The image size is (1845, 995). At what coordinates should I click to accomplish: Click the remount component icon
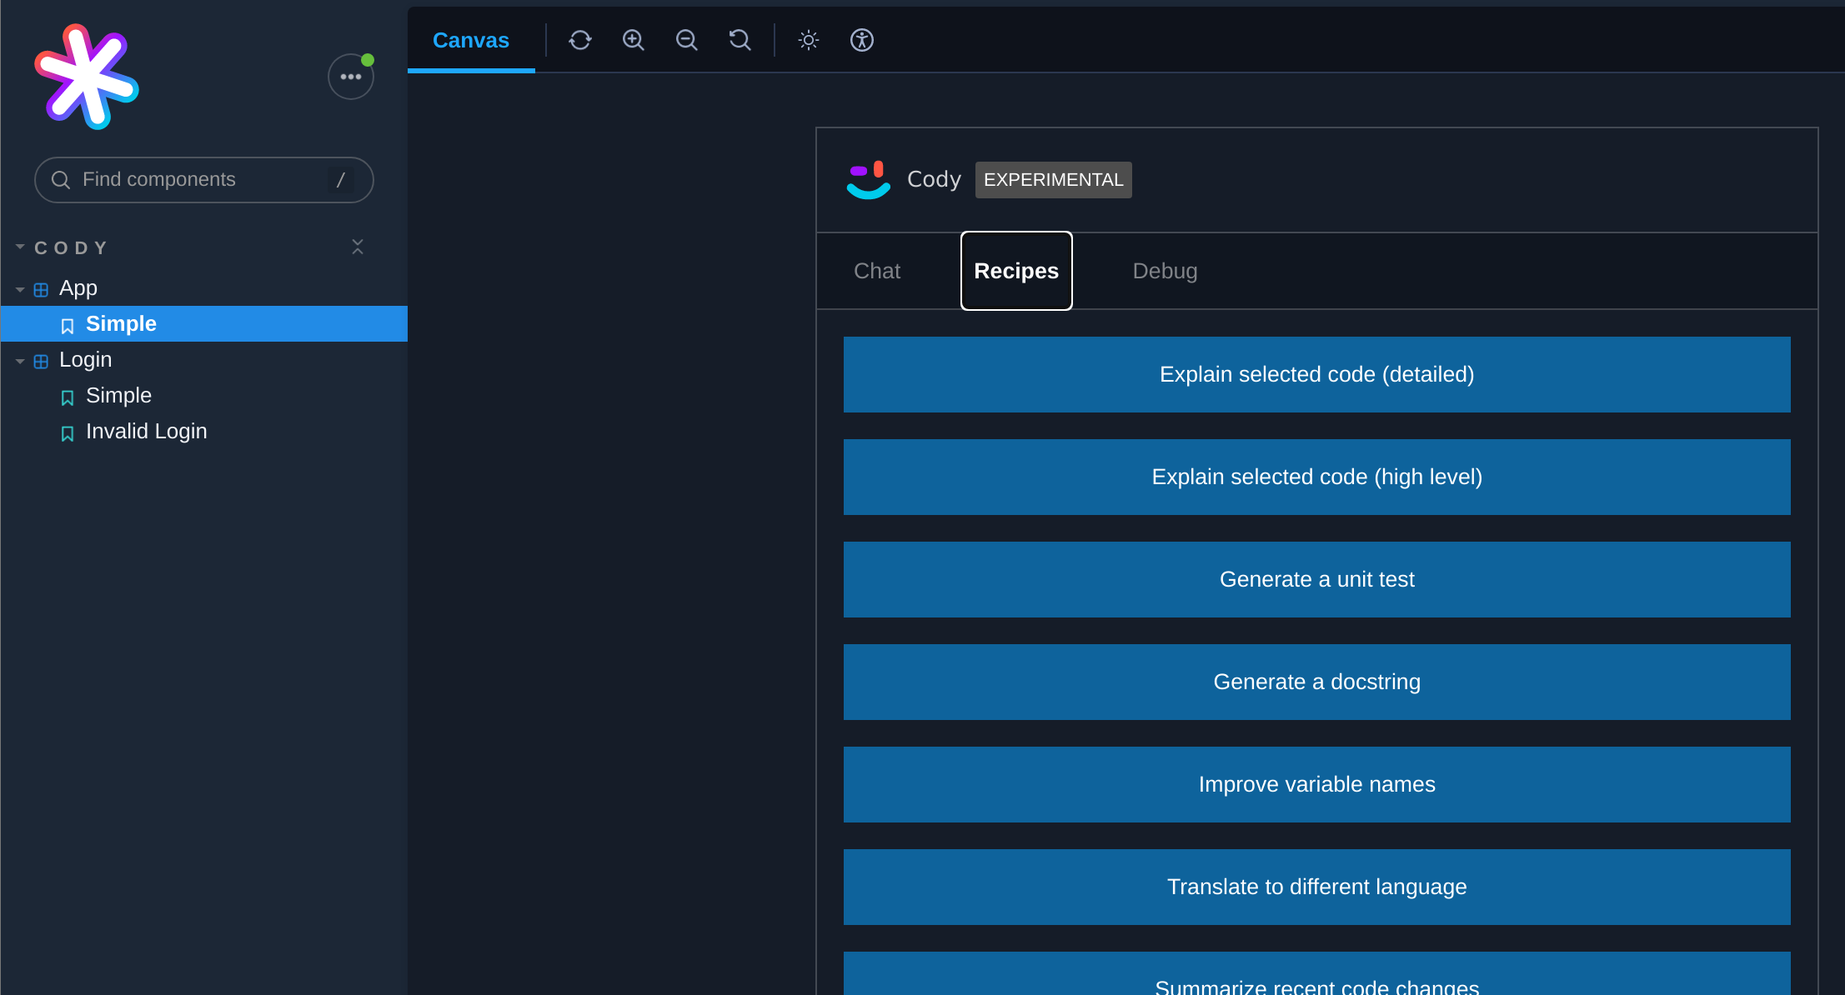pyautogui.click(x=580, y=40)
